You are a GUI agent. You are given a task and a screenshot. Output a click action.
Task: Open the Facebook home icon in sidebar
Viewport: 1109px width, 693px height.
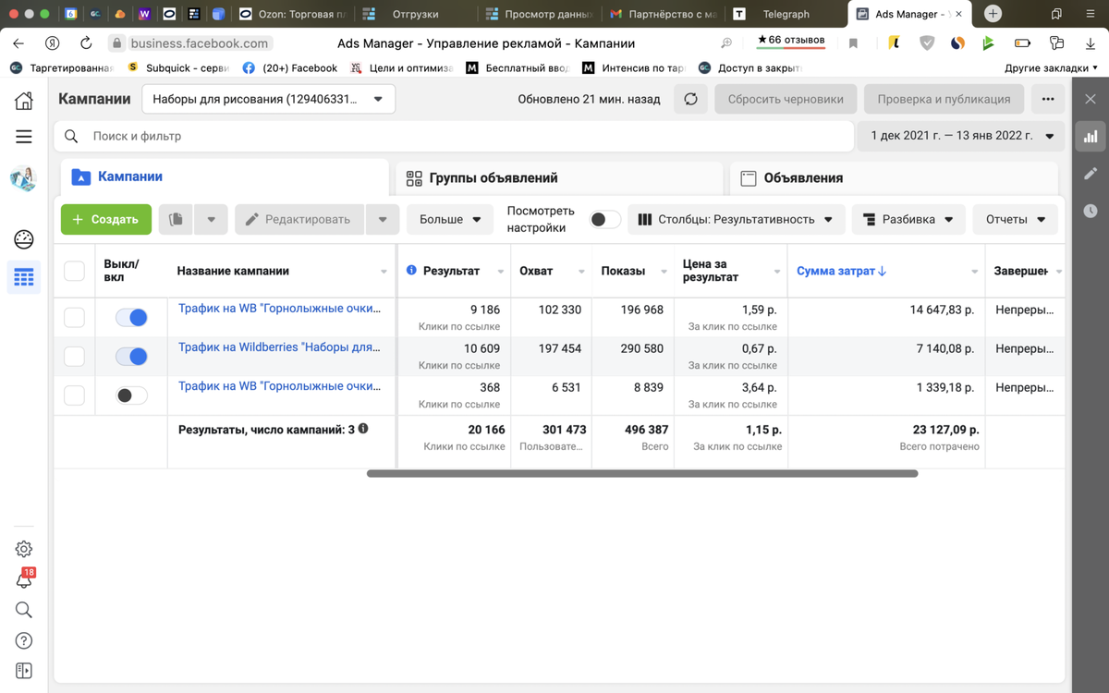[x=23, y=100]
